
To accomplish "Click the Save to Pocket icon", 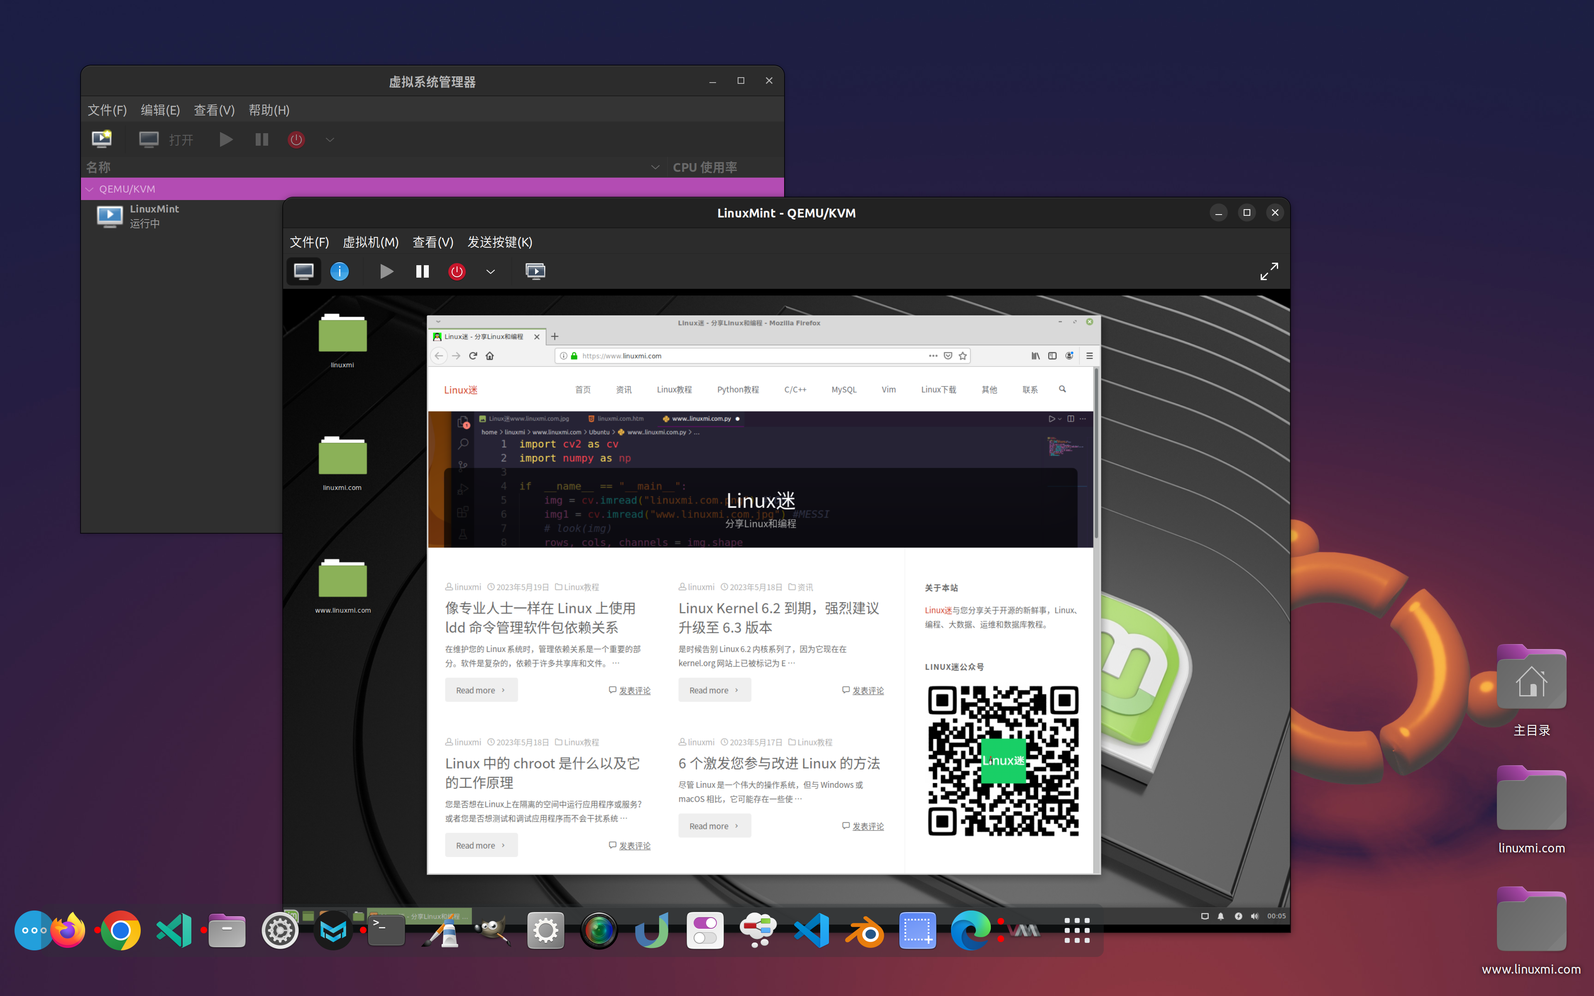I will [948, 356].
